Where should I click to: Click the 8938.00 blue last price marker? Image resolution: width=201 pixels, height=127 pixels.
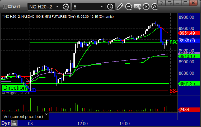click(189, 41)
